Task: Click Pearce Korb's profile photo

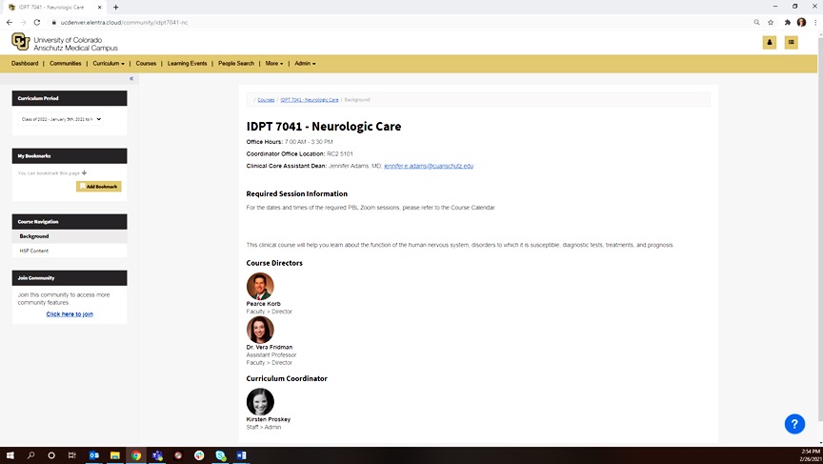Action: coord(260,286)
